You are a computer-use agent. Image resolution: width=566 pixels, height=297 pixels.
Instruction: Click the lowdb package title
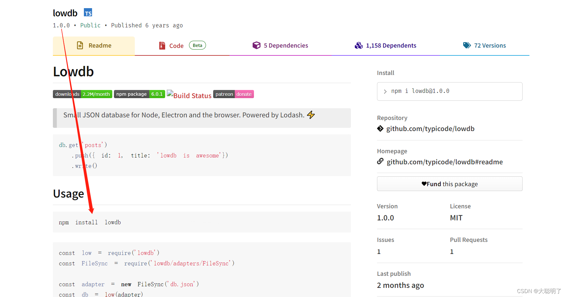point(65,13)
